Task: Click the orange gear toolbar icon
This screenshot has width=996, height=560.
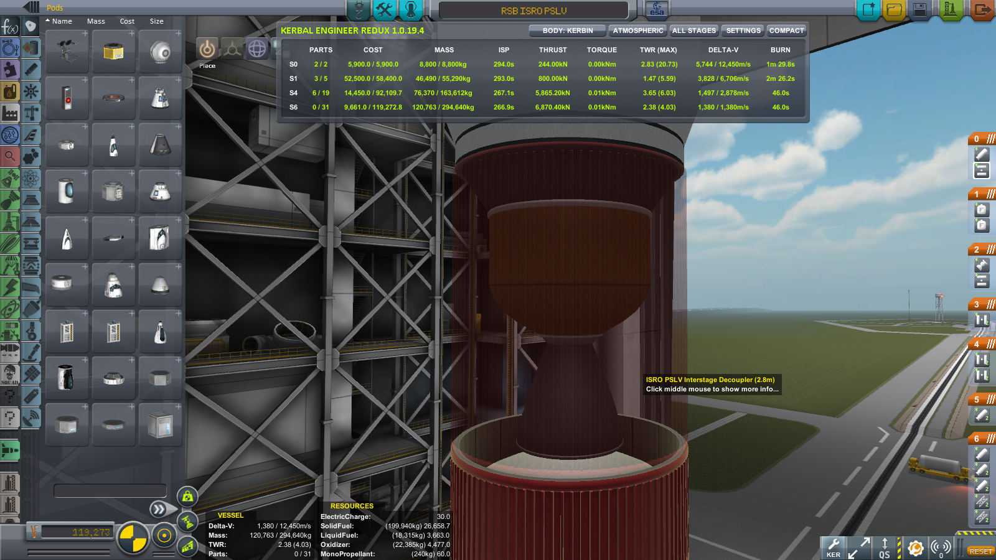Action: 915,548
